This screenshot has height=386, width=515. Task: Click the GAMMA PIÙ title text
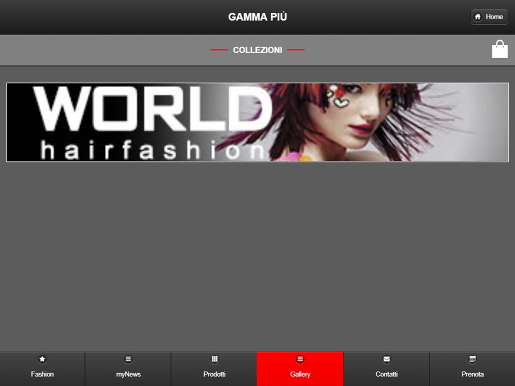[257, 17]
